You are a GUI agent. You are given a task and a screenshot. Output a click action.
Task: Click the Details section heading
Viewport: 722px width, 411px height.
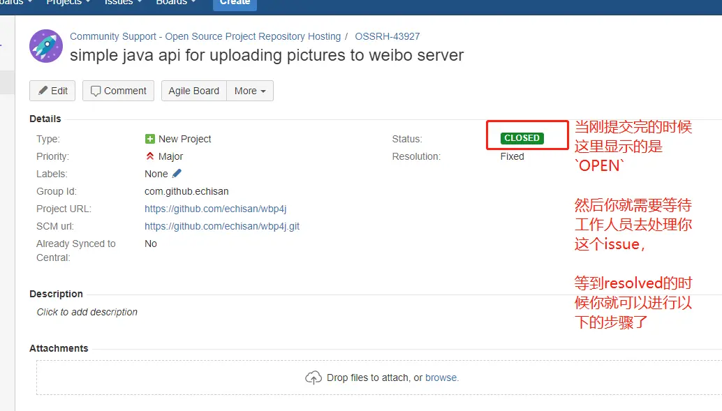(45, 119)
